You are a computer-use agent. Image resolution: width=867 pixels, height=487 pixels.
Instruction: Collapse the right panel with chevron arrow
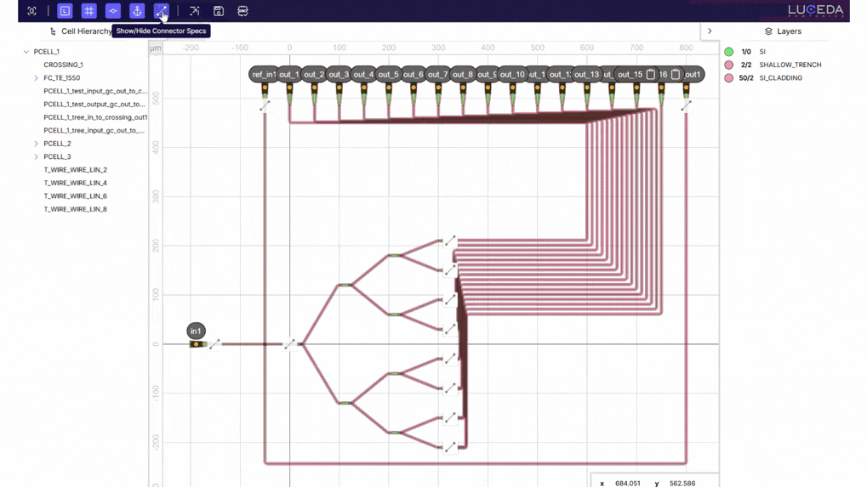710,31
